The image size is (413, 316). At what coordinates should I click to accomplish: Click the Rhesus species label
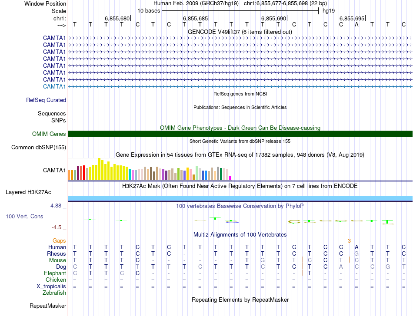point(57,253)
